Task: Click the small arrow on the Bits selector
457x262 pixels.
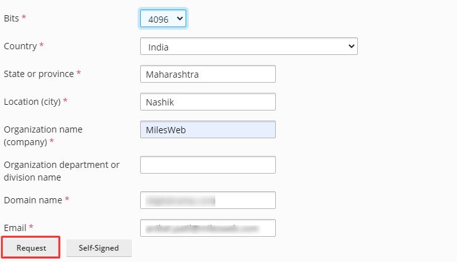Action: click(x=180, y=20)
